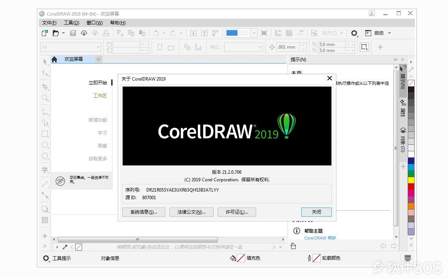Screen dimensions: 448x279
Task: Select the Drop Shadow tool
Action: (x=45, y=209)
